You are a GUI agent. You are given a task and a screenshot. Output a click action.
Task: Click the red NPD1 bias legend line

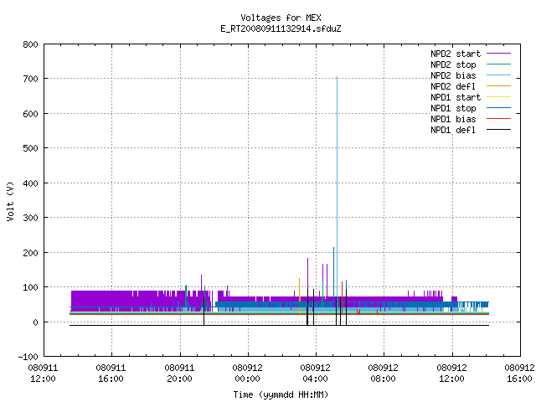[x=498, y=119]
